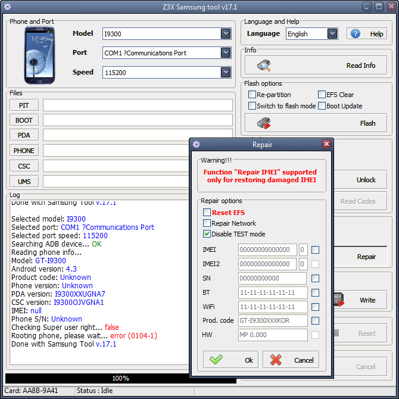Viewport: 399px width, 399px height.
Task: Uncheck Disable TEST mode
Action: coord(207,234)
